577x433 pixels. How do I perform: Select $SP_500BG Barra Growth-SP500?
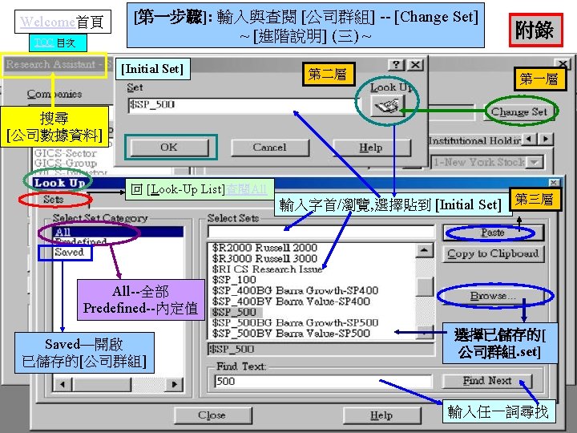[295, 323]
